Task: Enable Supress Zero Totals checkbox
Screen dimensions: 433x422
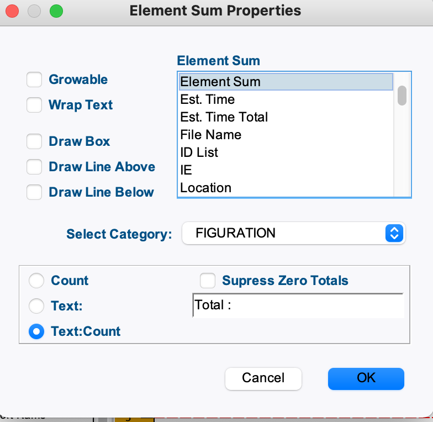Action: point(208,281)
